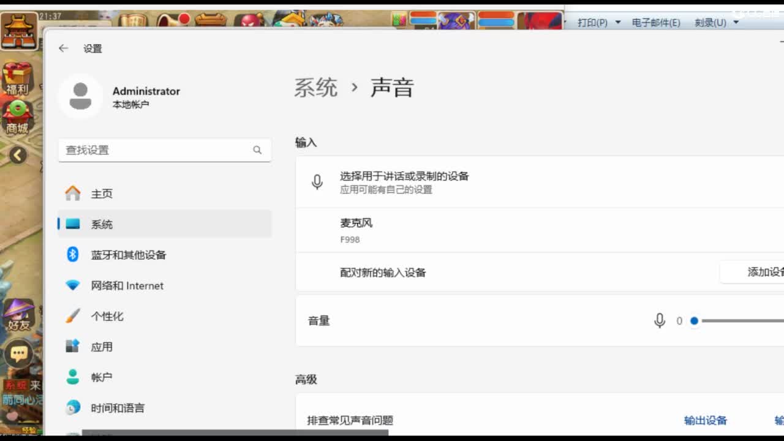
Task: Click the 系统 breadcrumb link
Action: point(316,88)
